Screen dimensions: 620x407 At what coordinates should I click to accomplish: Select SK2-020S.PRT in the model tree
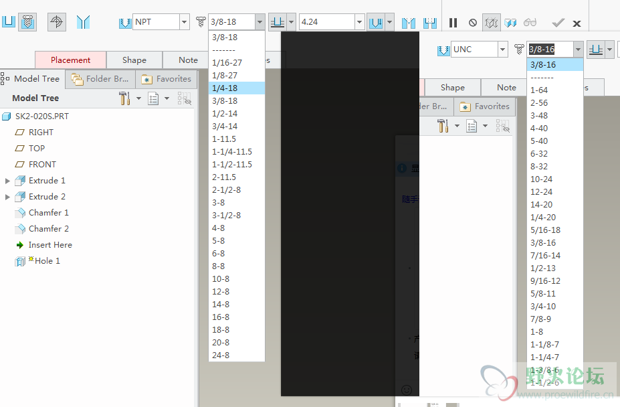(x=42, y=116)
